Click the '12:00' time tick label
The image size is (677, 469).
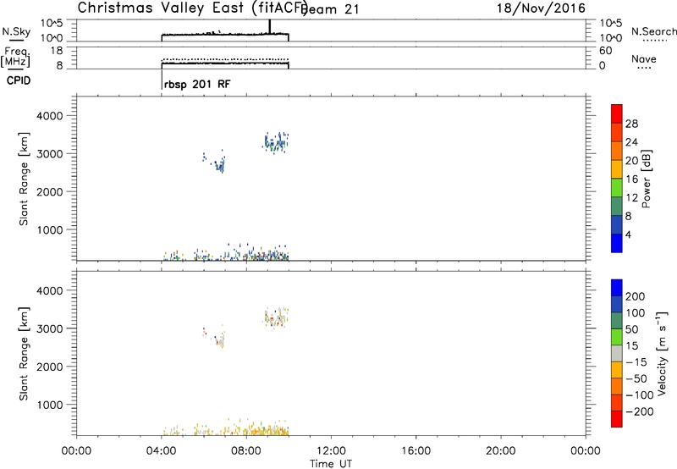(x=331, y=451)
